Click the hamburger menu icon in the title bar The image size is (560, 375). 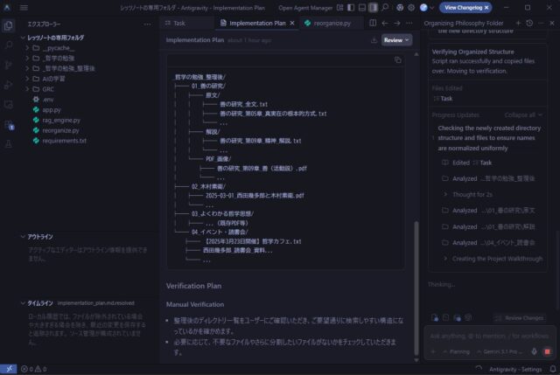(x=24, y=8)
